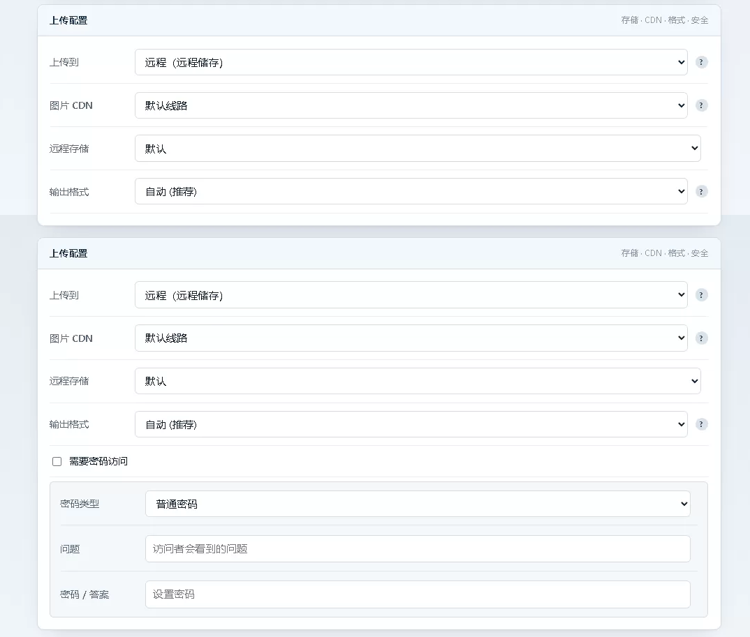Screen dimensions: 750x637
Task: Click the 问题 label
Action: tap(70, 549)
